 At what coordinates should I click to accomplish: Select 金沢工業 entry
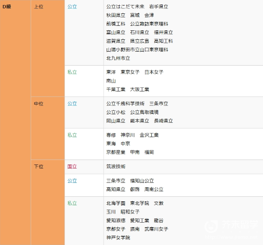tap(149, 135)
